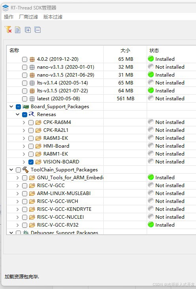196x289 pixels.
Task: Collapse the Board_Support_Packages tree node
Action: coord(11,107)
